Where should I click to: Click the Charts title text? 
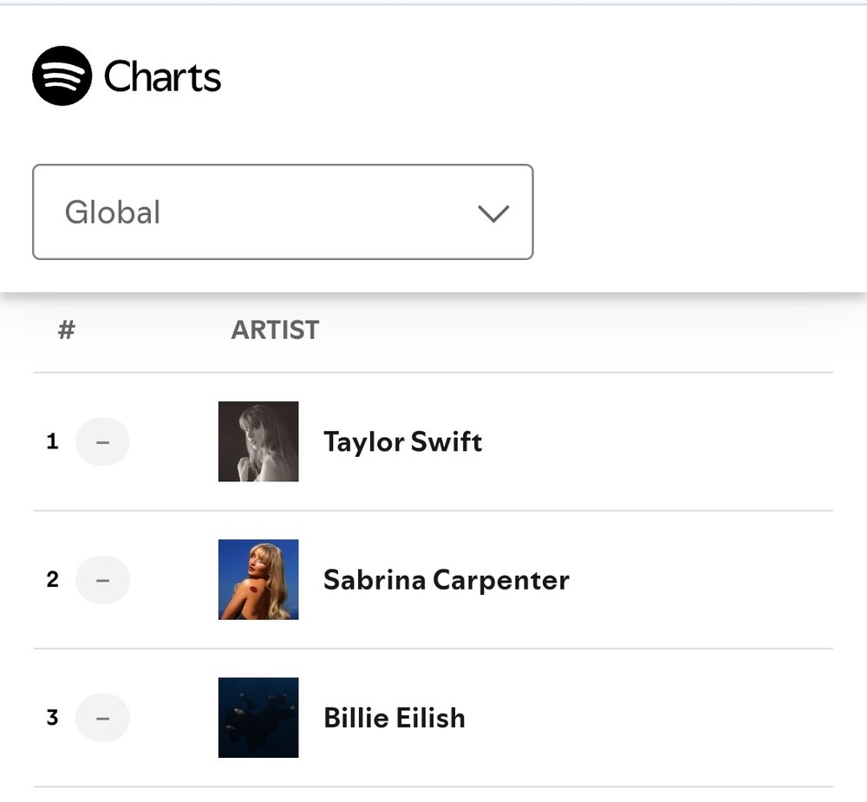[162, 77]
